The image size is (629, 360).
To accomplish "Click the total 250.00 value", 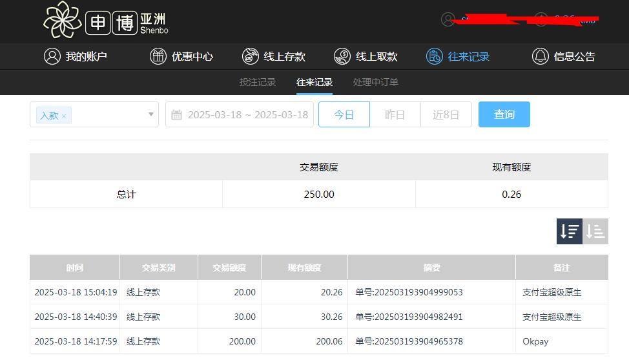I will 319,195.
